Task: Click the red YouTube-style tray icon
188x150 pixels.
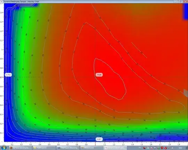Action: [x=162, y=148]
